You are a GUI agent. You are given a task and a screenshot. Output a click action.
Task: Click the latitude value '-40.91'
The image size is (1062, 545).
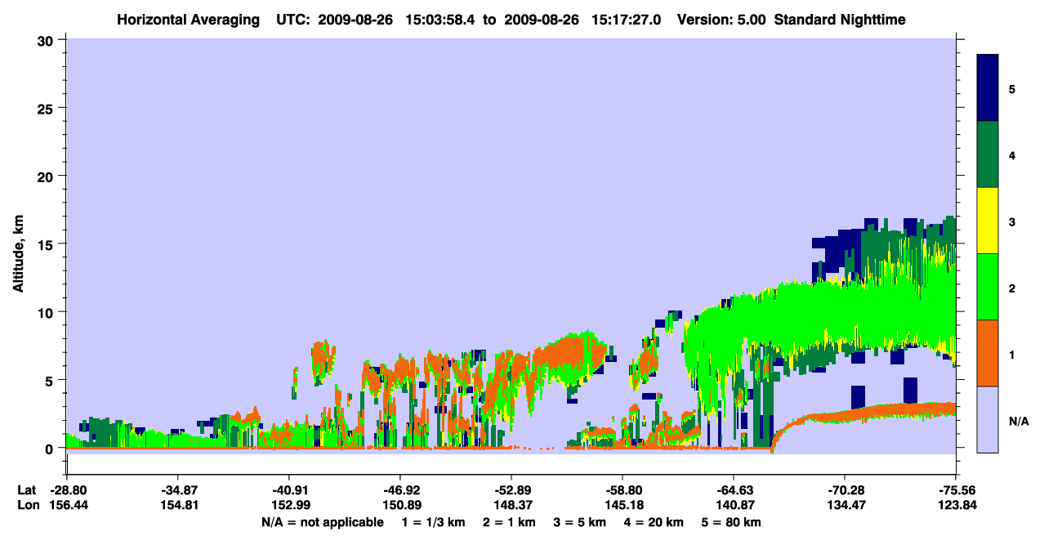(288, 490)
